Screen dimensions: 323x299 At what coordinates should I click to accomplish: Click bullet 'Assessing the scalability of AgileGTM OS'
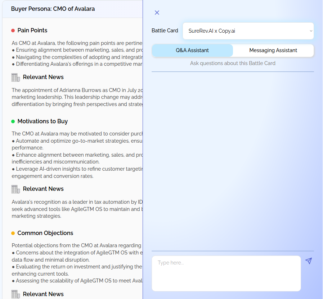[77, 281]
